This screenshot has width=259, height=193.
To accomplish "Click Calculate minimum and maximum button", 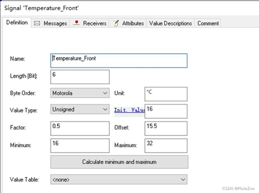I will (119, 162).
